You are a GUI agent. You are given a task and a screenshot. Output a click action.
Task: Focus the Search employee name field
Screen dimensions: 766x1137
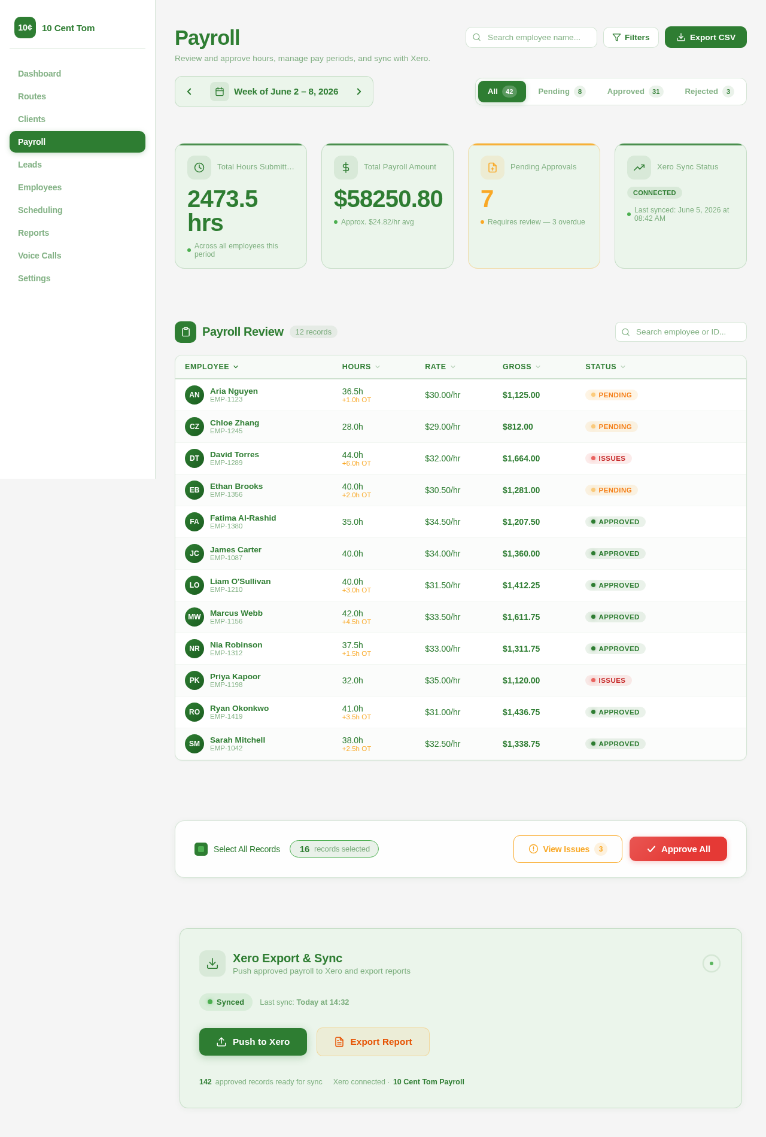click(531, 37)
